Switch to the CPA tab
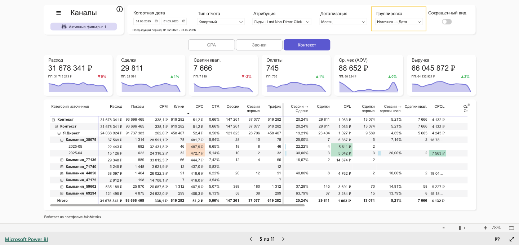519x245 pixels. coord(212,45)
